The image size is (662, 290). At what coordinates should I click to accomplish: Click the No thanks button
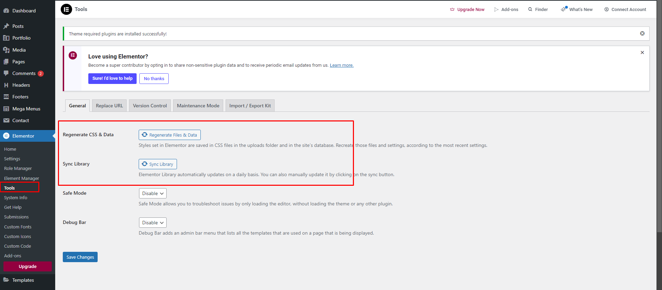pos(154,78)
